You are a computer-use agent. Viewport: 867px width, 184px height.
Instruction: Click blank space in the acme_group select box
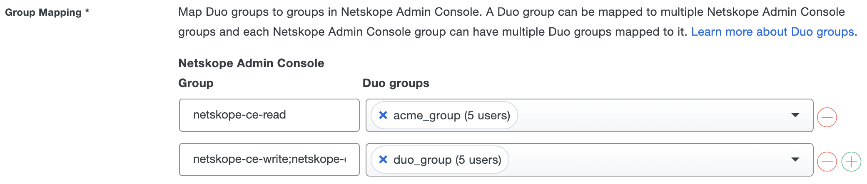[x=650, y=115]
